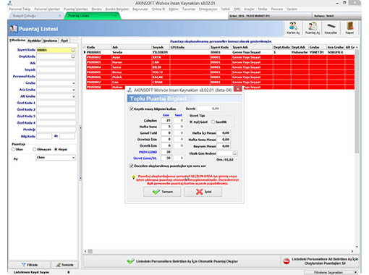
Task: Open the Personel Takip menu
Action: tap(20, 9)
